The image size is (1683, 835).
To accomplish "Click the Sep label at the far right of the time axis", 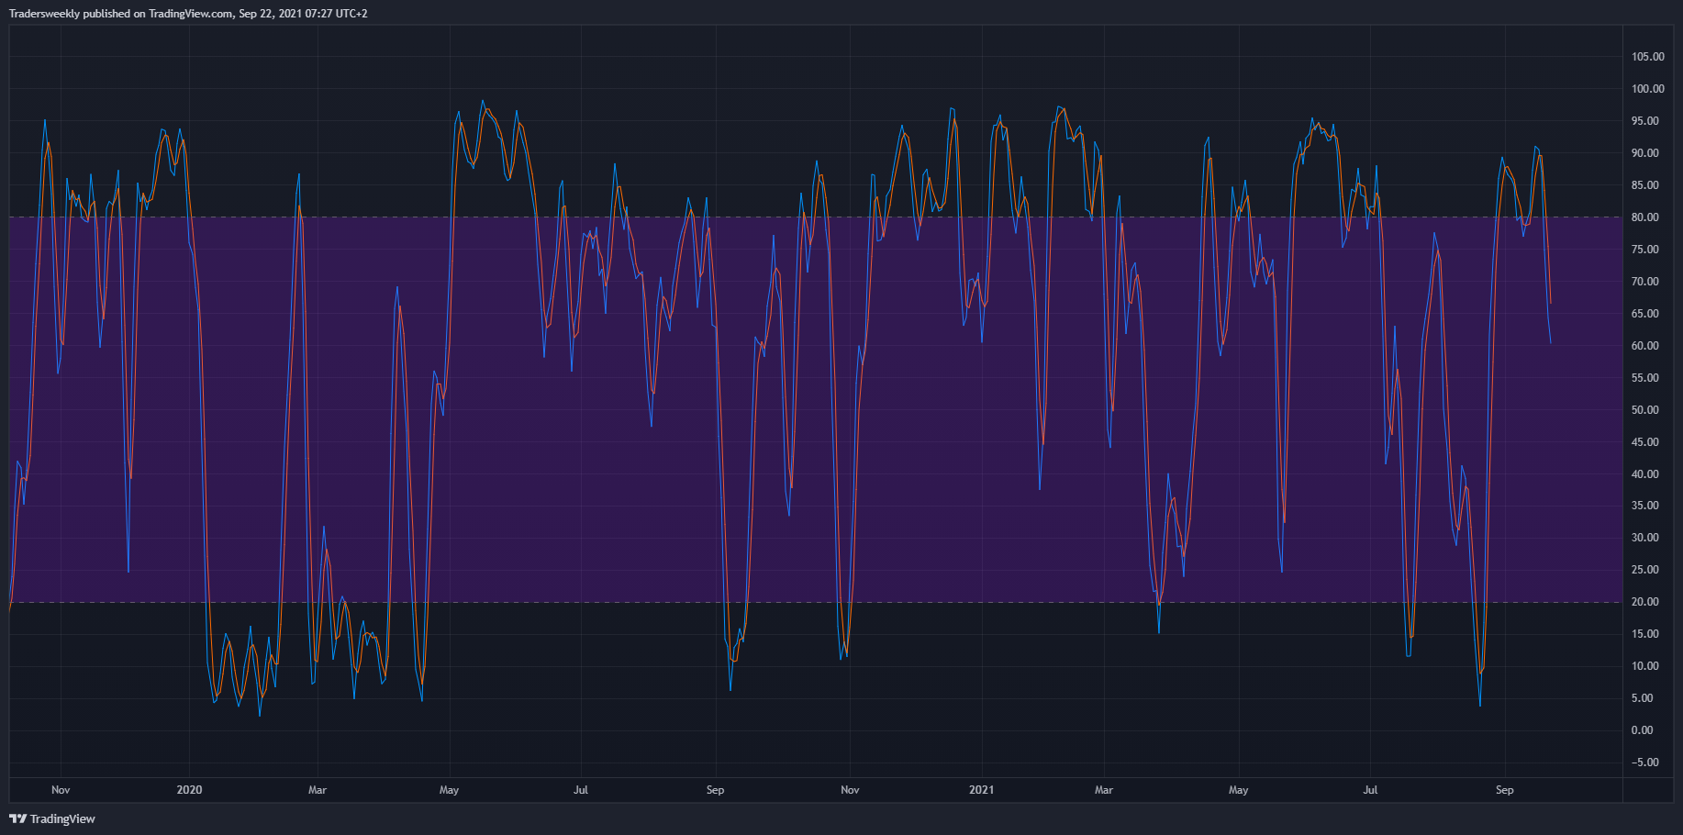I will 1504,790.
